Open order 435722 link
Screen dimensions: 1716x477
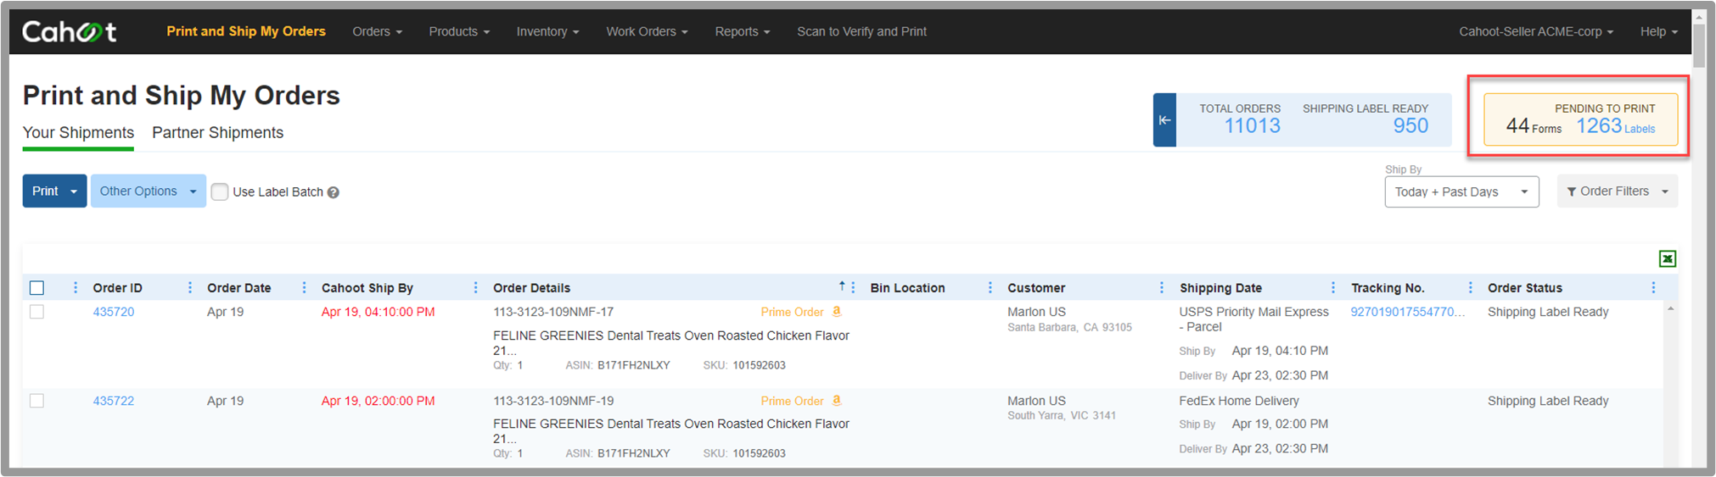point(114,401)
